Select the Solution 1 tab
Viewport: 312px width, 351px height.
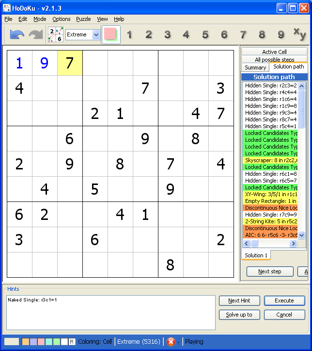[256, 255]
